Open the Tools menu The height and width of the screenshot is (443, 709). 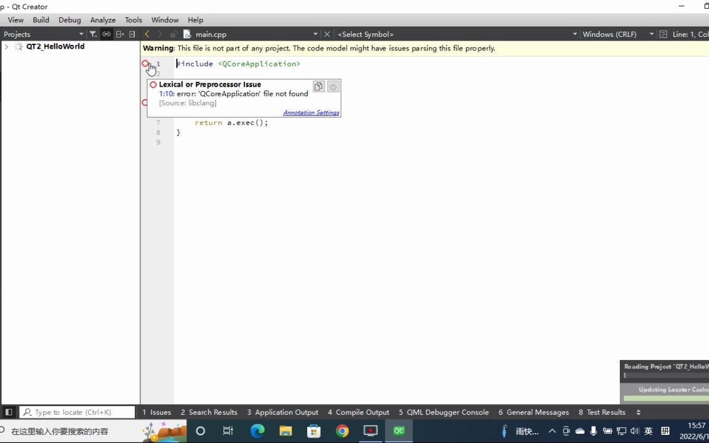coord(133,20)
